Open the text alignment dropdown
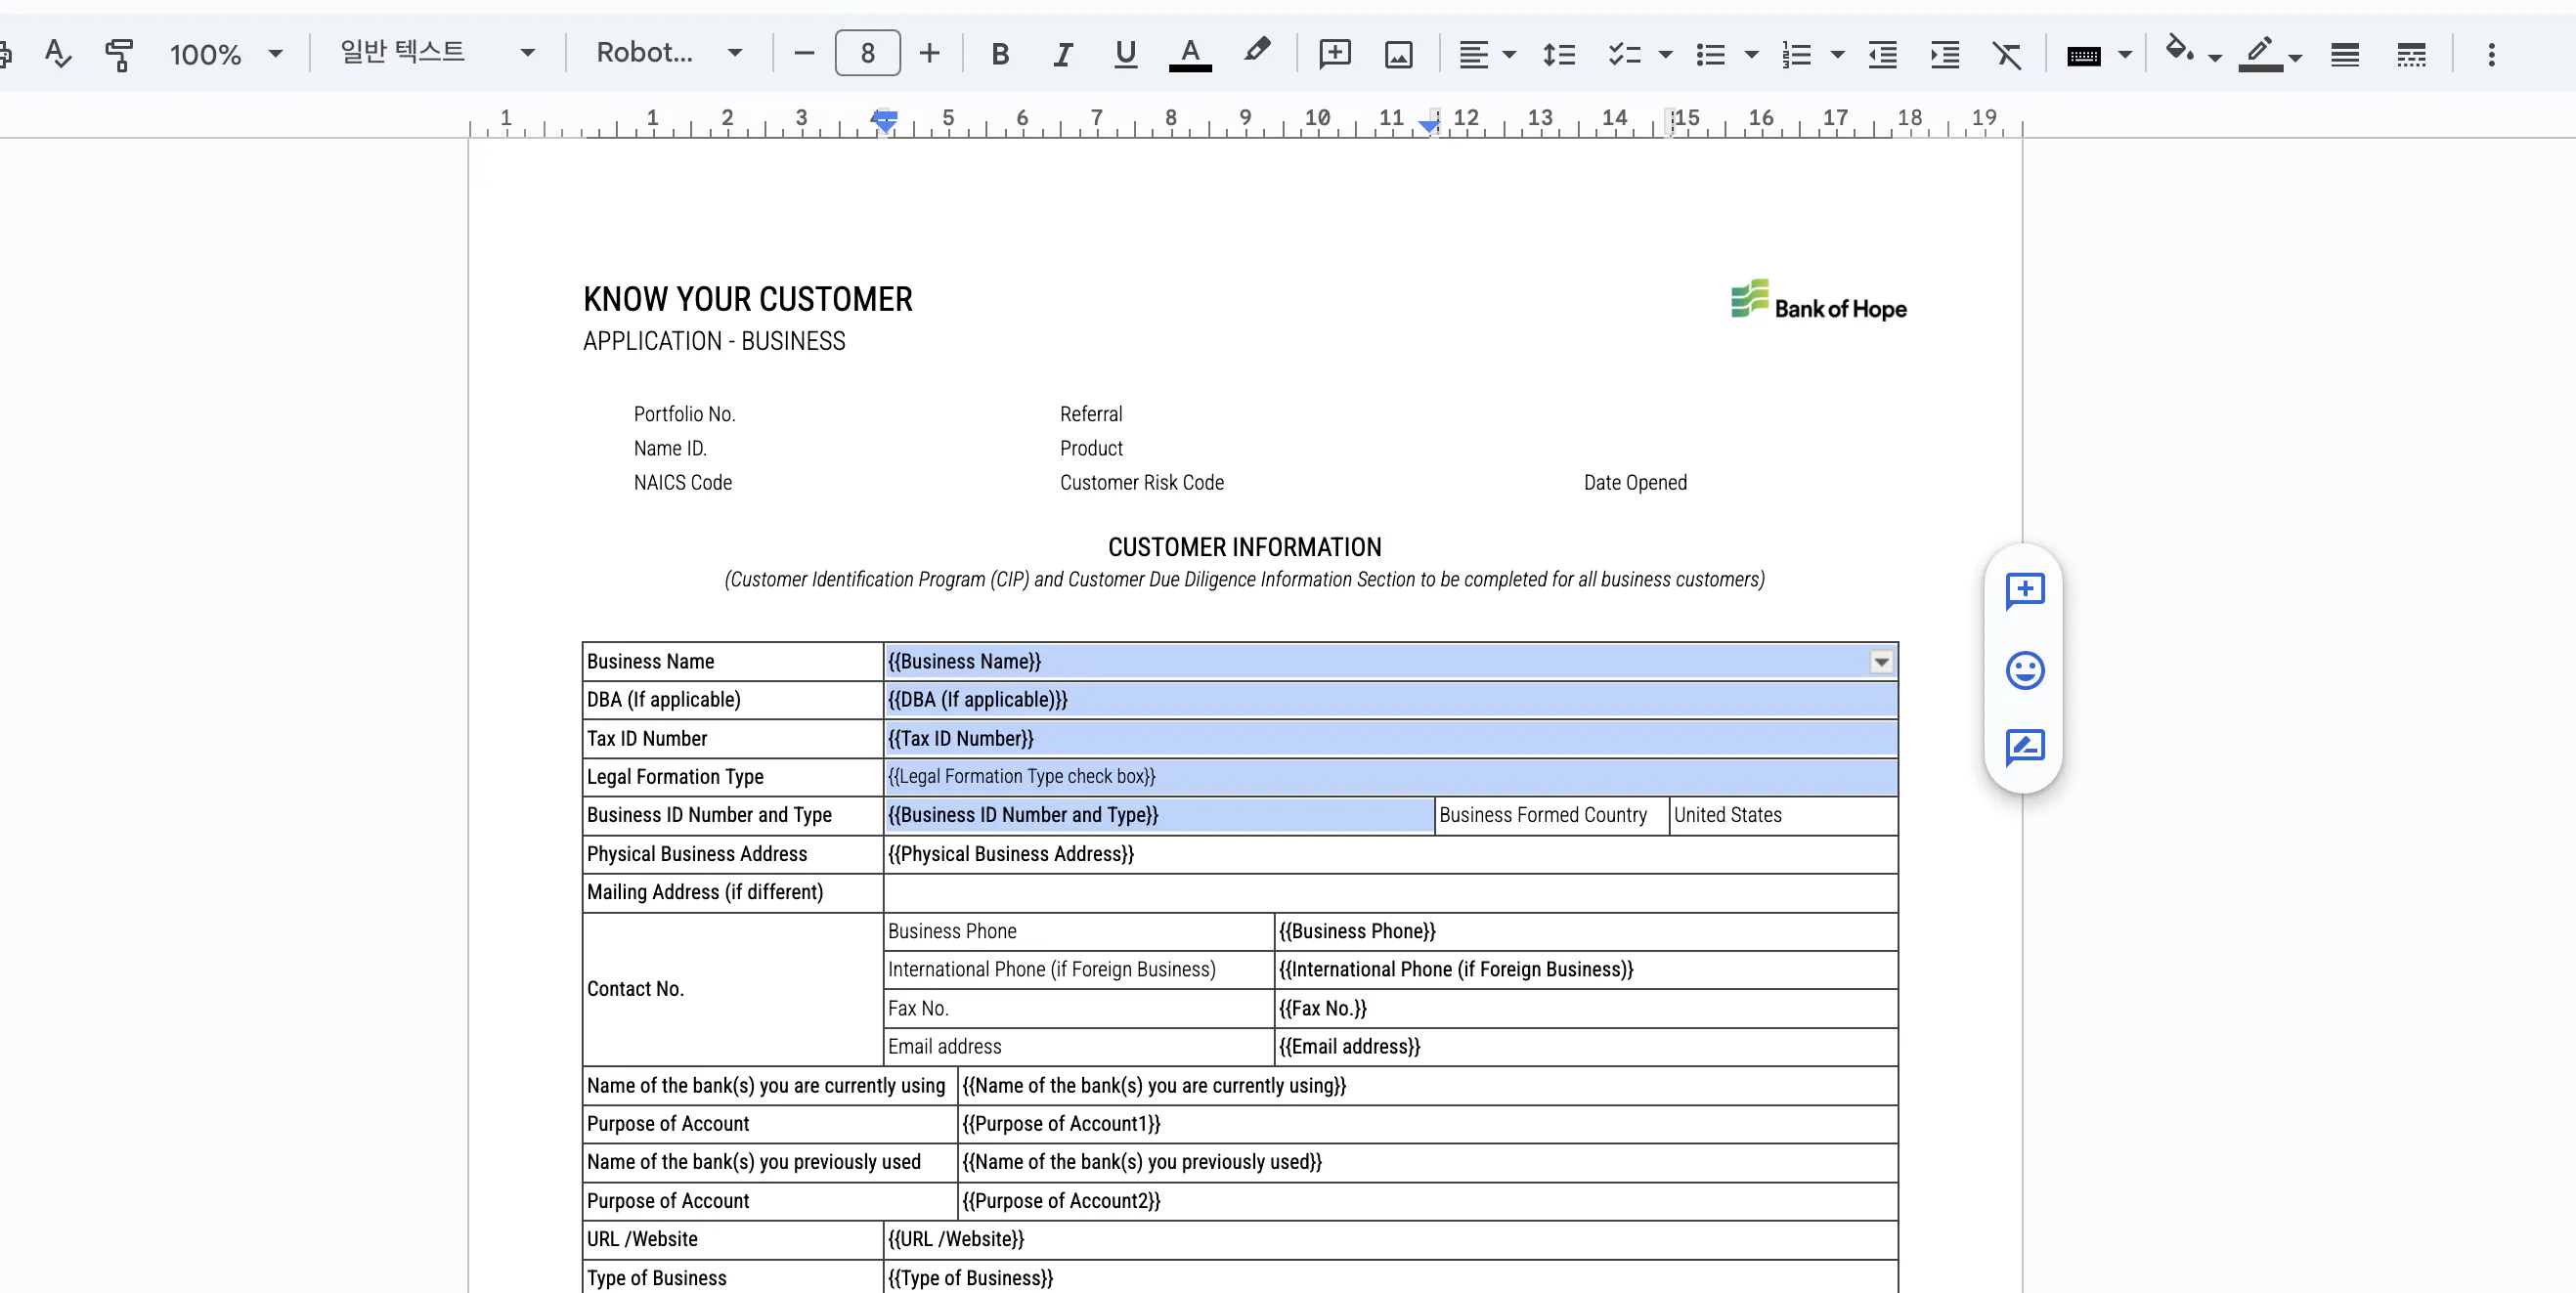 [x=1486, y=54]
